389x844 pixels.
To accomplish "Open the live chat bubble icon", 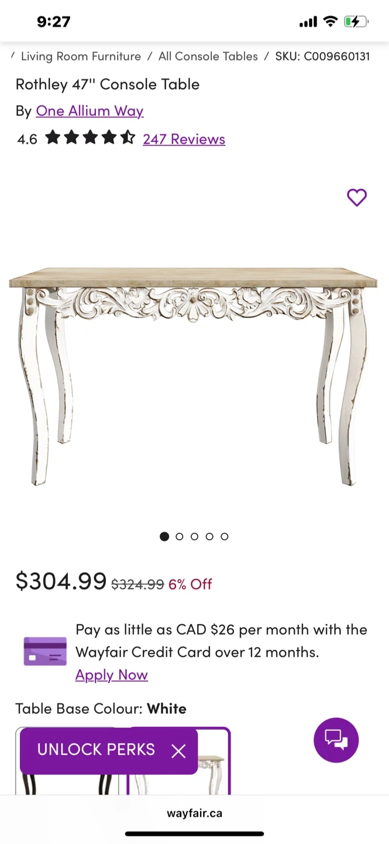I will [x=336, y=740].
